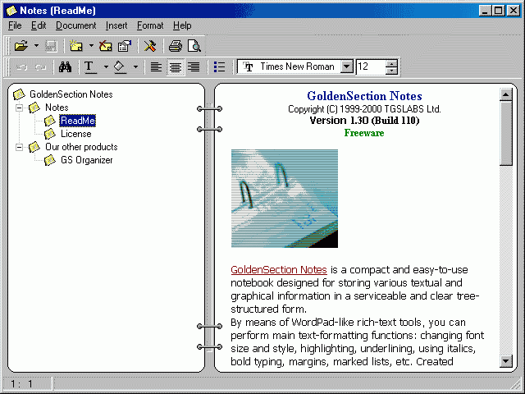Open the File menu
Viewport: 525px width, 394px height.
[x=15, y=25]
